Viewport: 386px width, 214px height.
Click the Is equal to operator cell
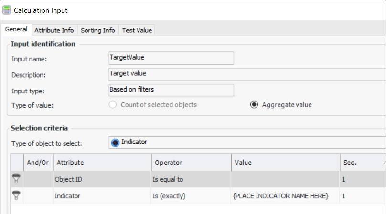point(191,179)
